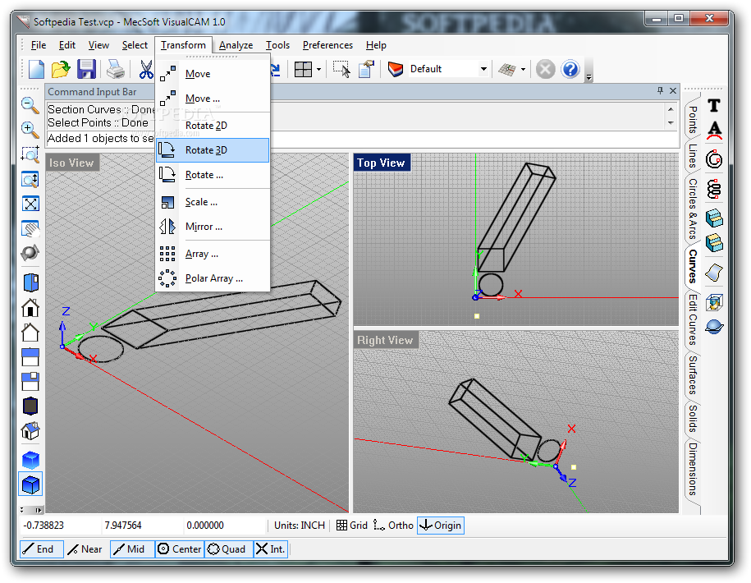
Task: Open the Analyze menu
Action: click(x=236, y=45)
